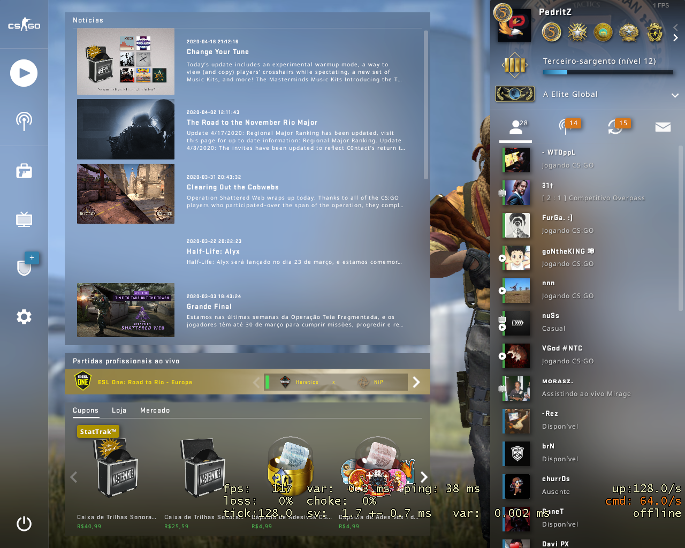Click the XP progress bar for level 12

(x=608, y=72)
